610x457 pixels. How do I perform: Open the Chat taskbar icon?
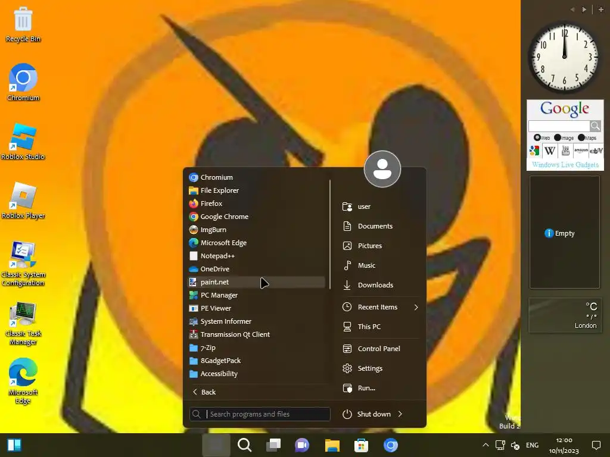(302, 445)
